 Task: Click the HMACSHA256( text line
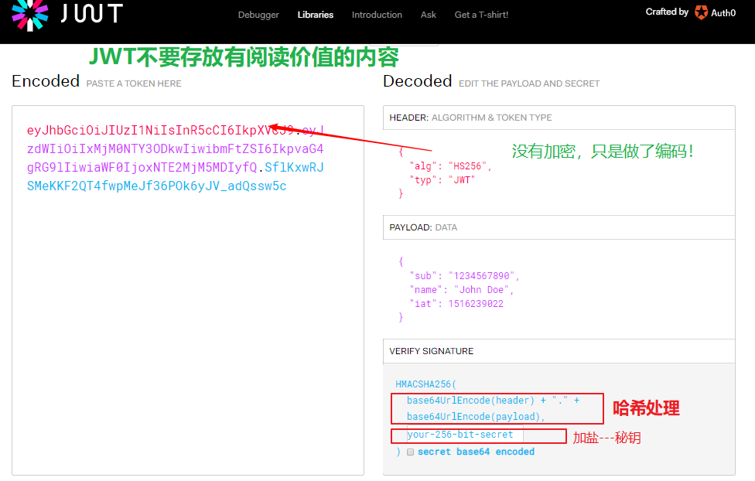(425, 384)
